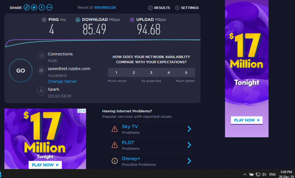The image size is (295, 178).
Task: Click Change Server link
Action: [62, 81]
